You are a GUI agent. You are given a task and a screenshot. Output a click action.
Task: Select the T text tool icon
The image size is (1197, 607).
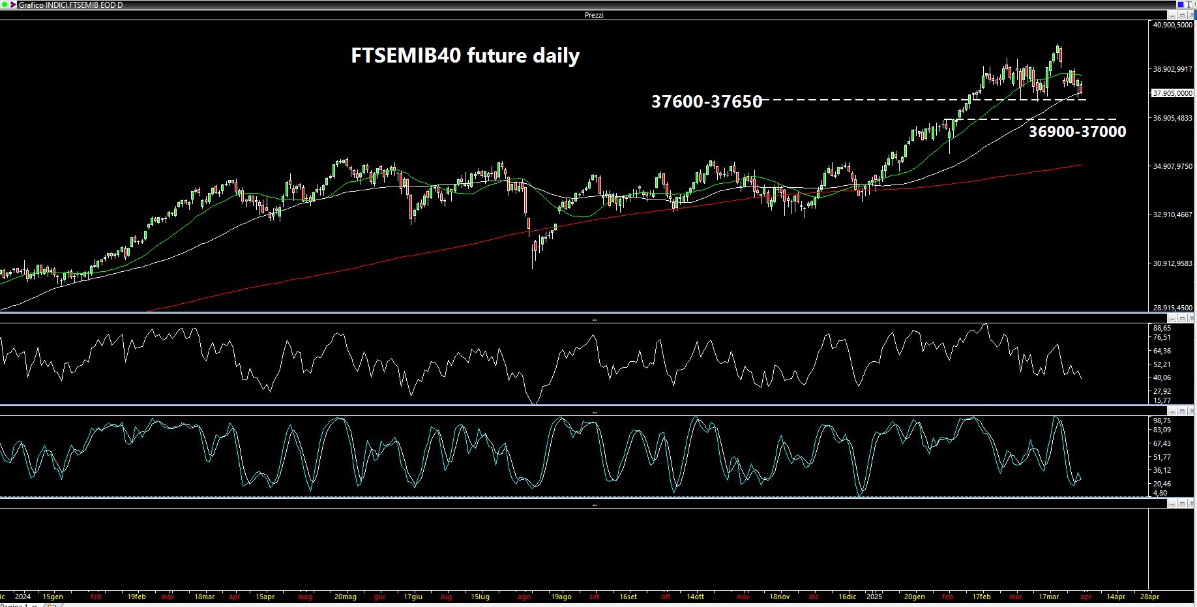pyautogui.click(x=1189, y=5)
